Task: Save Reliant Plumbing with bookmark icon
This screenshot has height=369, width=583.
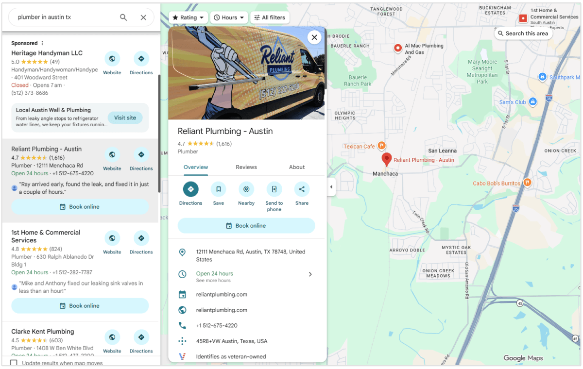Action: 219,189
